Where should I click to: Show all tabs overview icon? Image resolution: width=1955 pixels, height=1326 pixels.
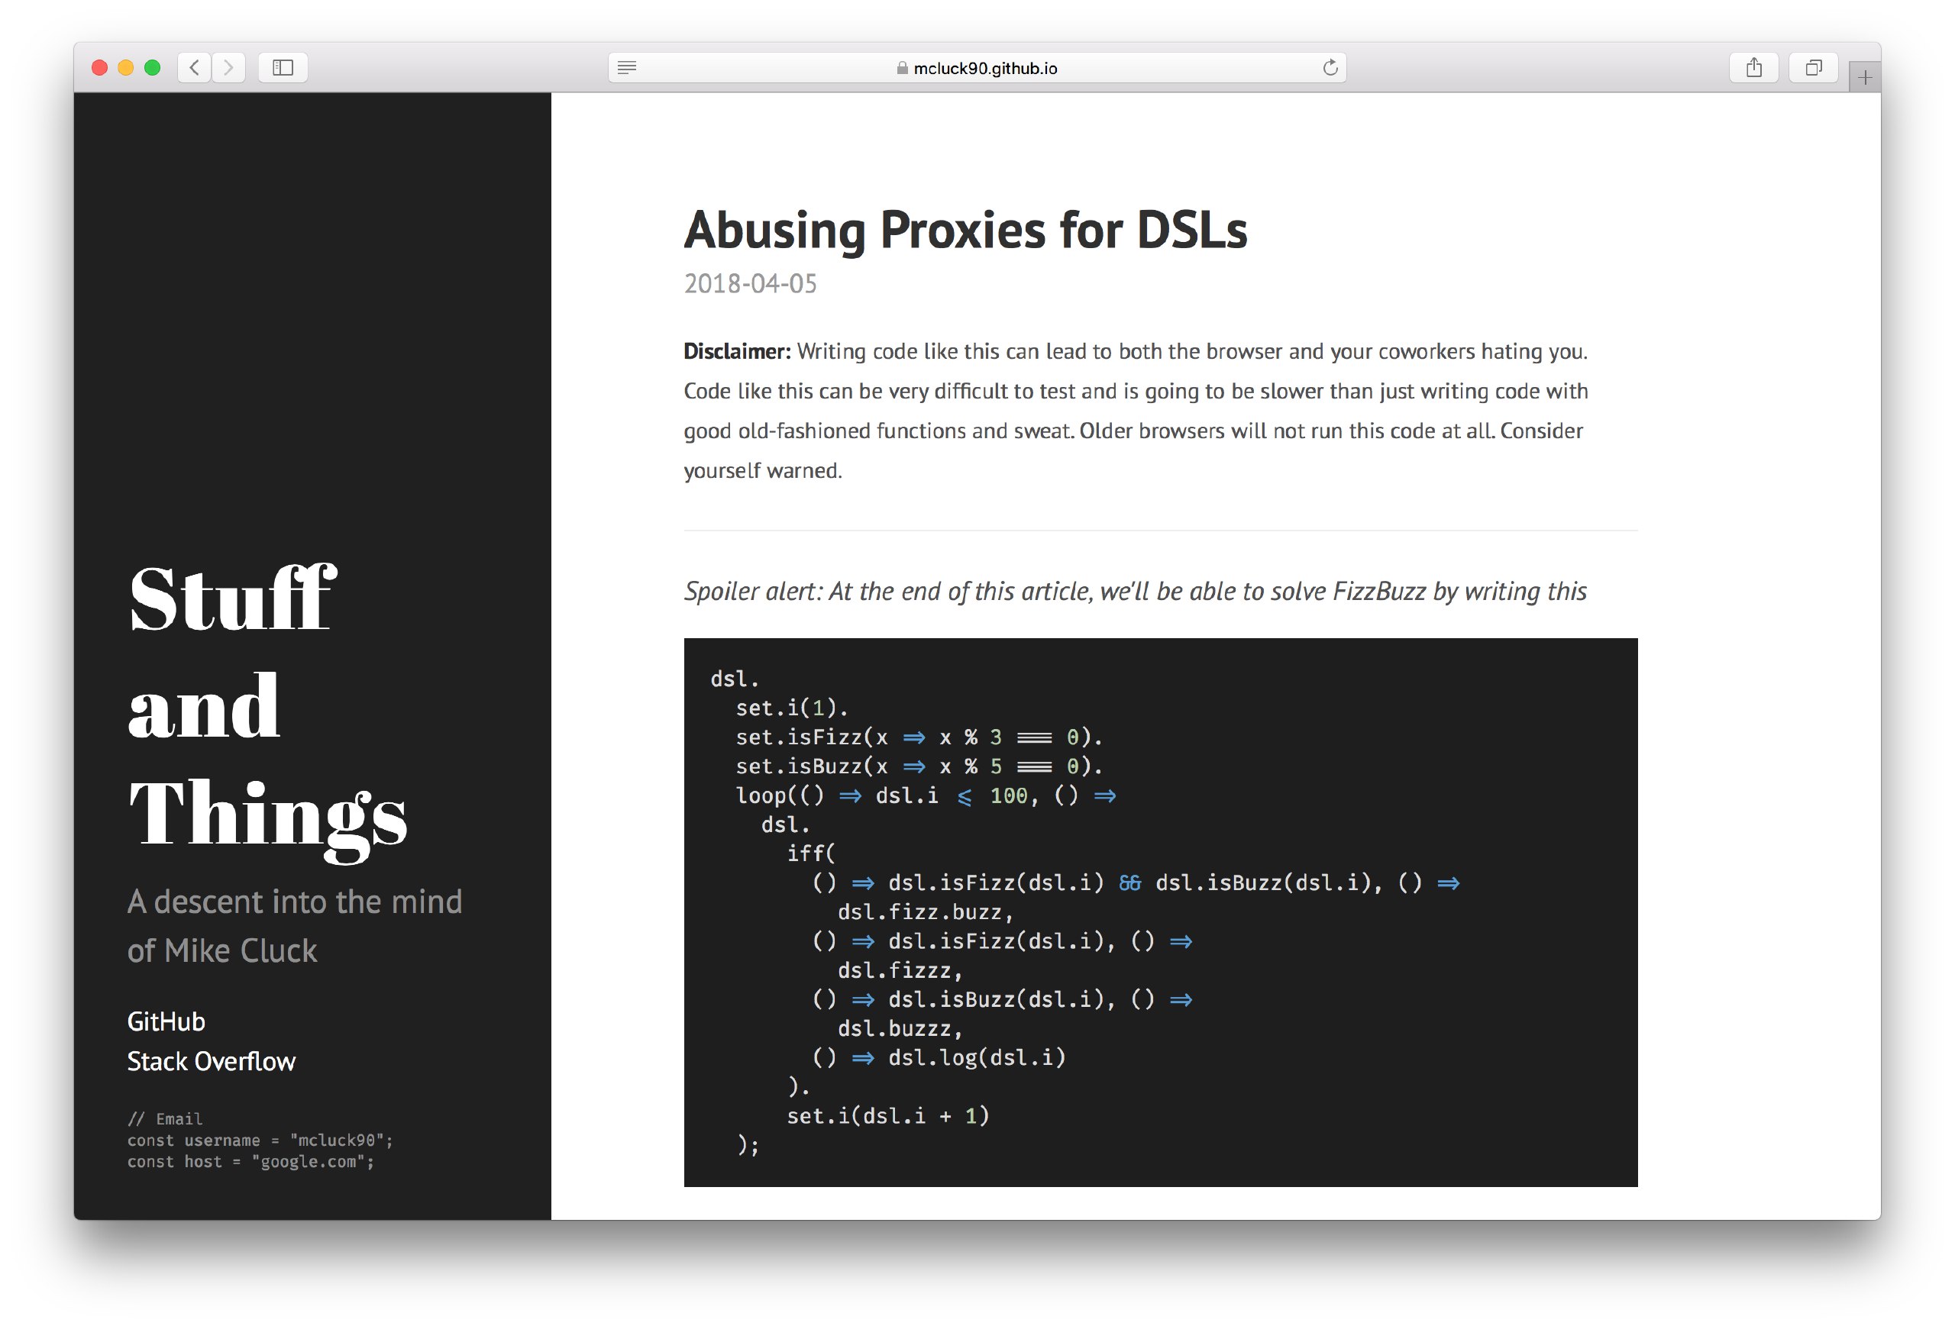coord(1814,67)
